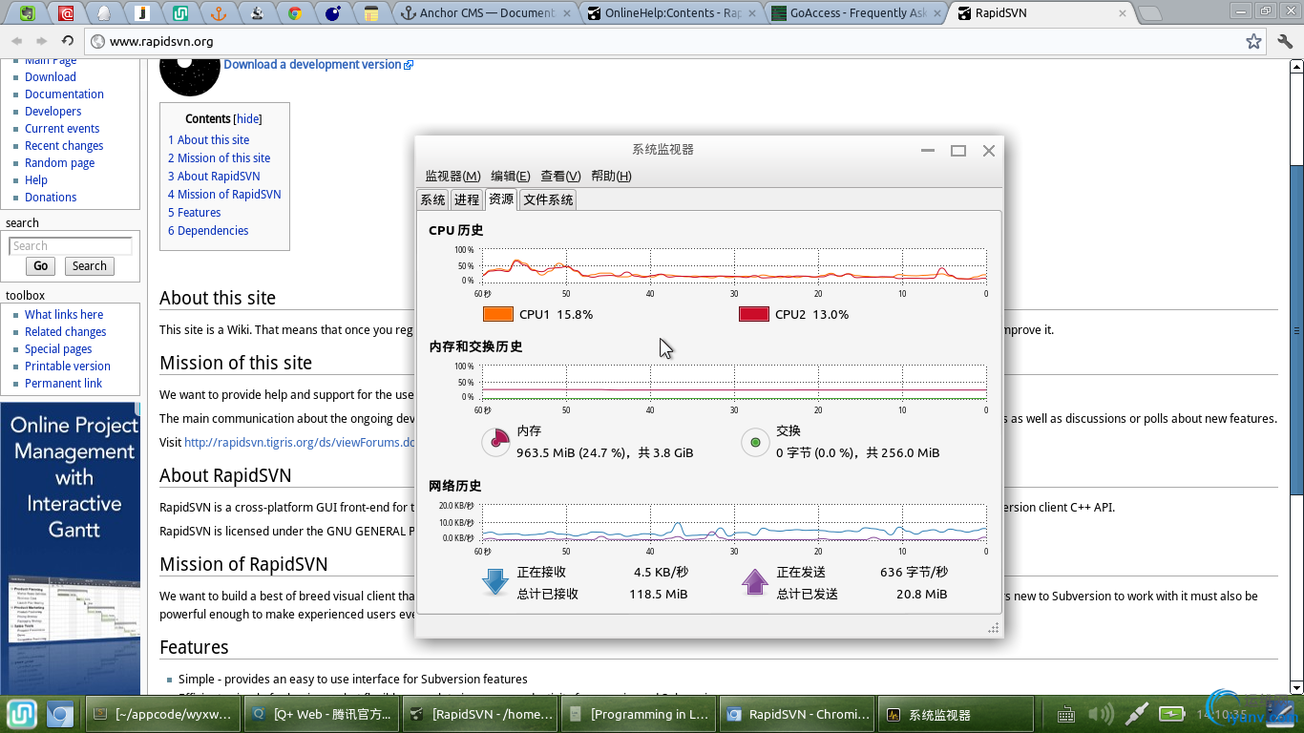Viewport: 1304px width, 733px height.
Task: Open the Random page sidebar link
Action: tap(59, 163)
